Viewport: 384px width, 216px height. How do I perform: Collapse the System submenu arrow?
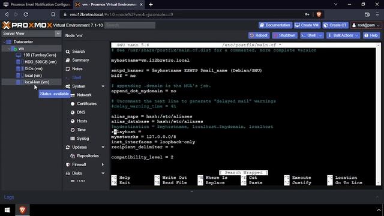click(x=103, y=86)
